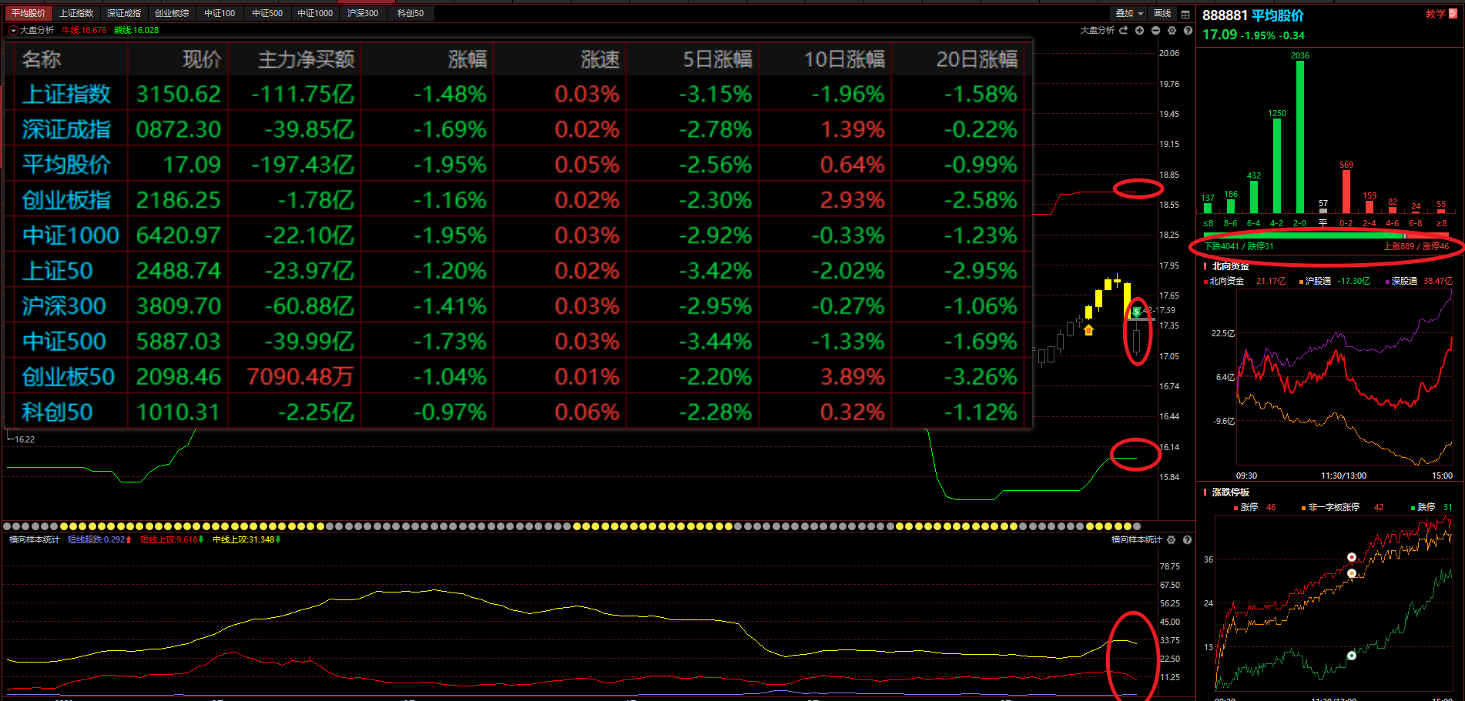Sort table by 现价 column header

coord(202,59)
